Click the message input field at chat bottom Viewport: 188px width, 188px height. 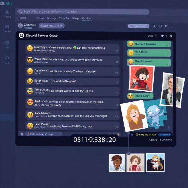[x=44, y=134]
